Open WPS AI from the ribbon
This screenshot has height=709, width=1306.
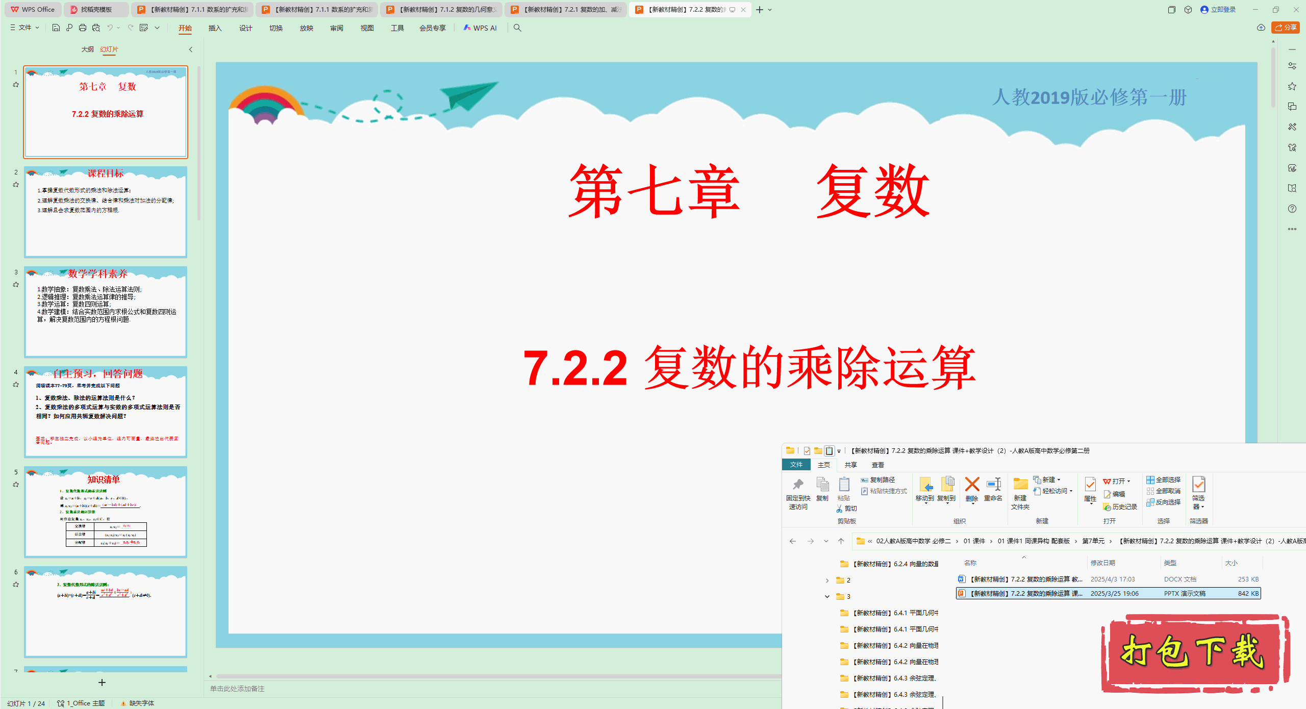coord(480,28)
